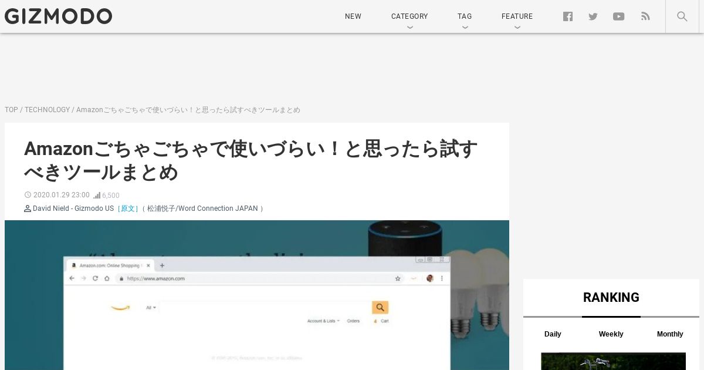704x370 pixels.
Task: Follow the TECHNOLOGY breadcrumb link
Action: tap(47, 110)
